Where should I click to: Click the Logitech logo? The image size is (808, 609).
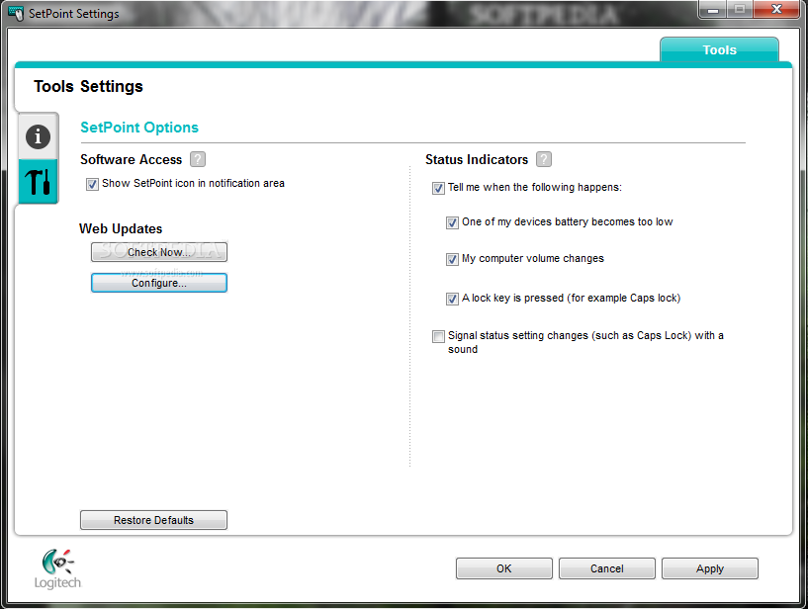point(57,568)
